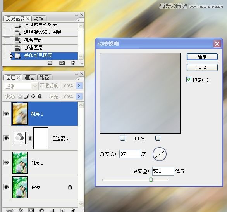Image resolution: width=227 pixels, height=212 pixels.
Task: Open blend mode 正常 dropdown
Action: point(35,86)
